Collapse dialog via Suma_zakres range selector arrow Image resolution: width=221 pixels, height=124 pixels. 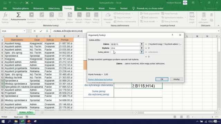tap(142, 52)
